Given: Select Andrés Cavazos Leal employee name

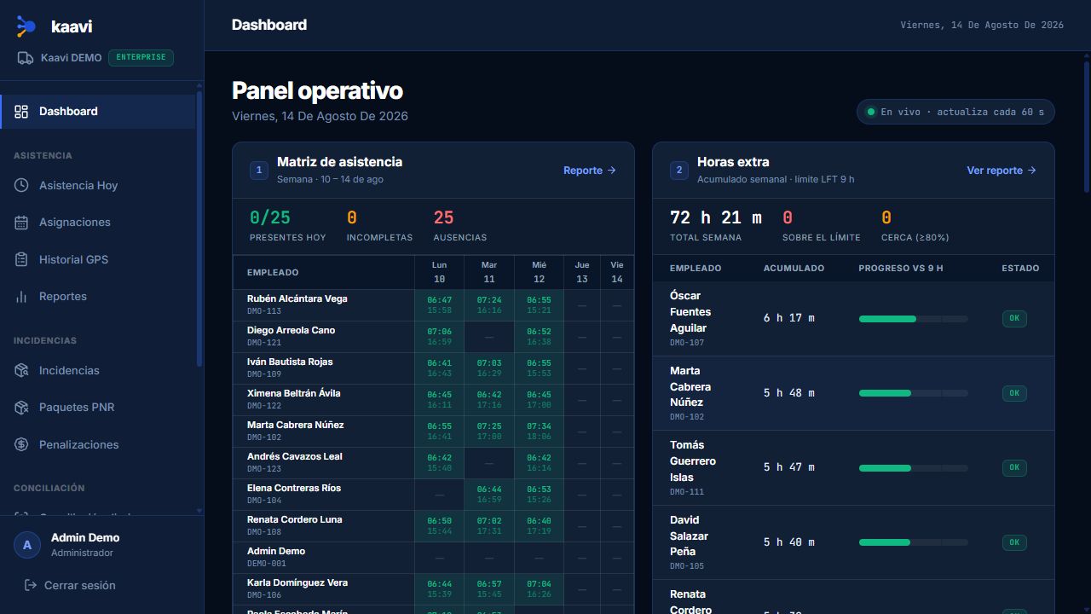Looking at the screenshot, I should 294,457.
